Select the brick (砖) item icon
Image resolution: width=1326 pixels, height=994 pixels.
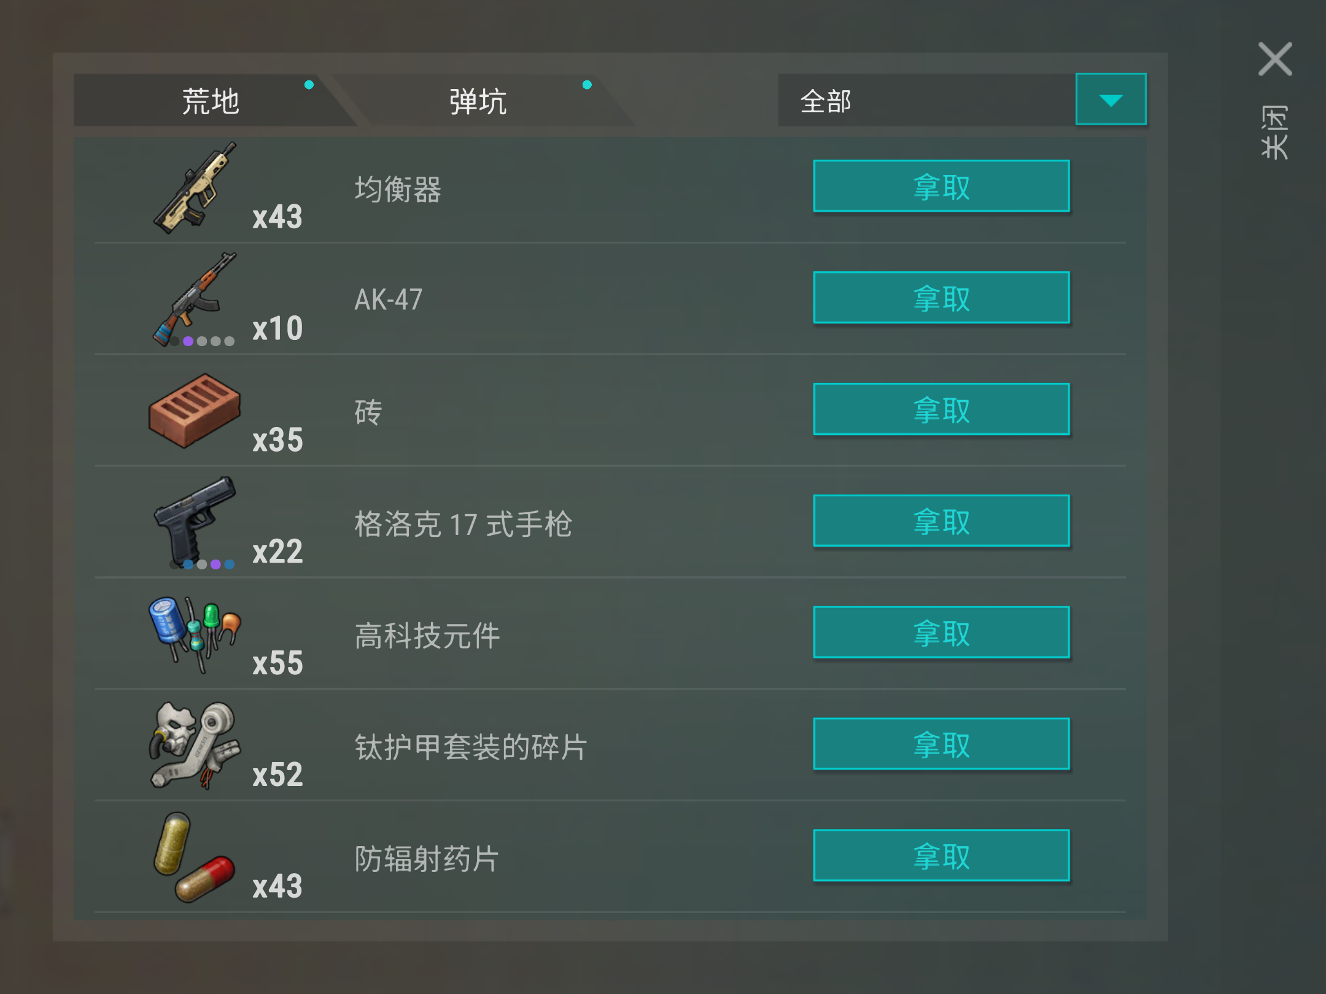click(195, 410)
